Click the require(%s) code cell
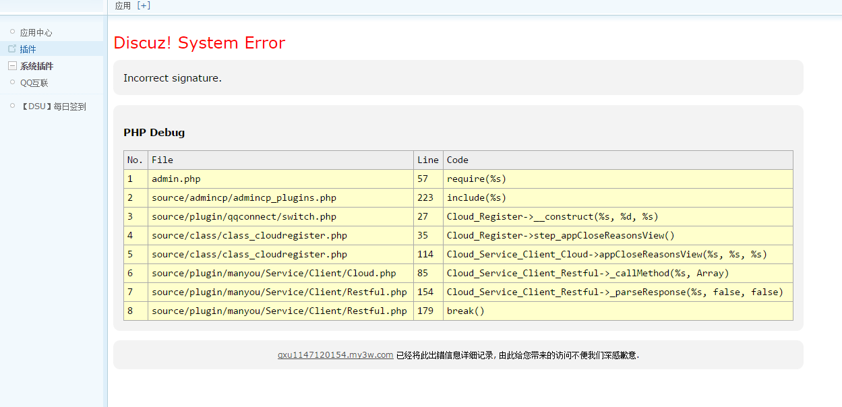842x407 pixels. [x=618, y=179]
